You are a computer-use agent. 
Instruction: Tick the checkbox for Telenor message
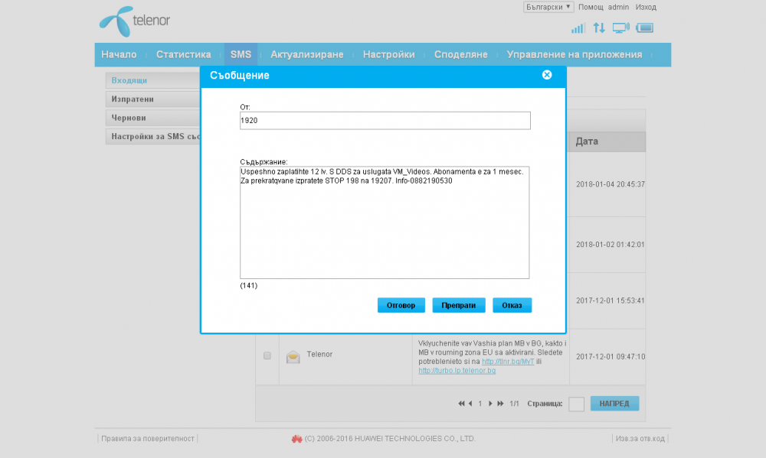[x=267, y=356]
